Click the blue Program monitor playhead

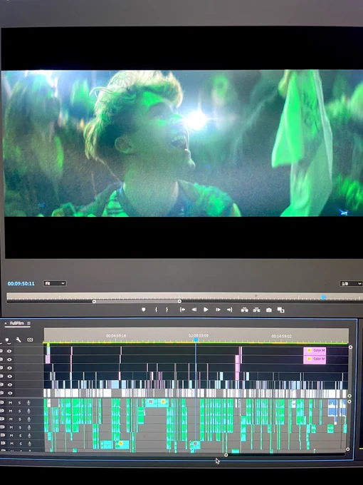click(x=323, y=297)
